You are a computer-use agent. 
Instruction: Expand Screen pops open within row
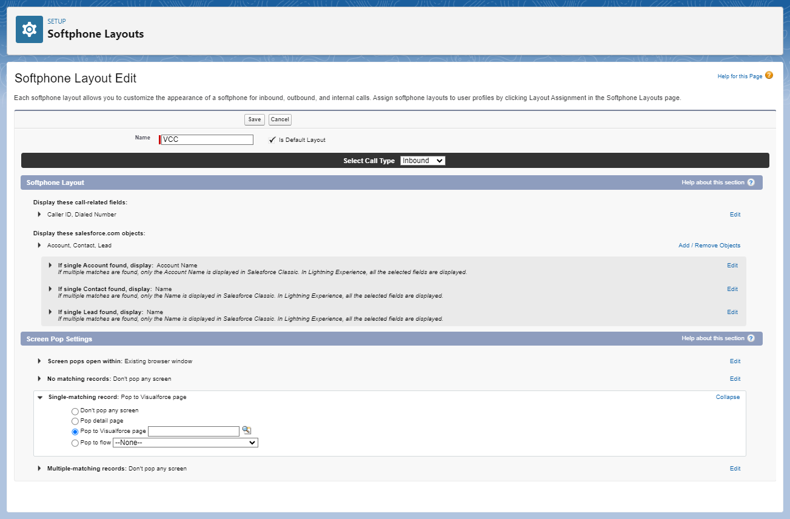39,361
